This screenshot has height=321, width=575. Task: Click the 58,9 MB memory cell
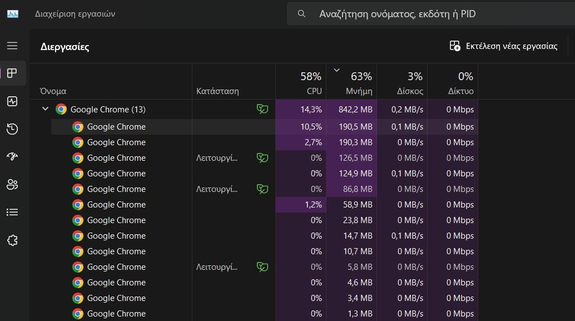(x=351, y=205)
